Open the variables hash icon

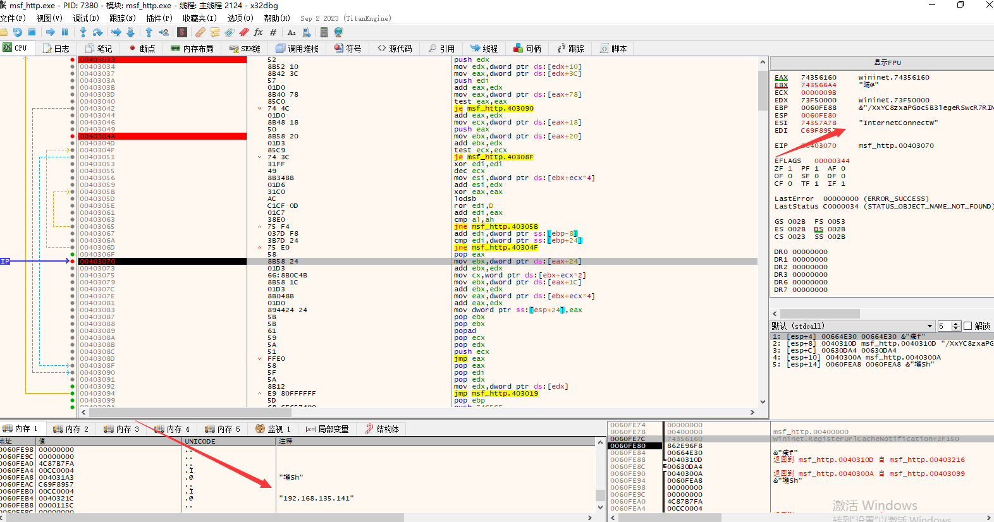coord(273,32)
